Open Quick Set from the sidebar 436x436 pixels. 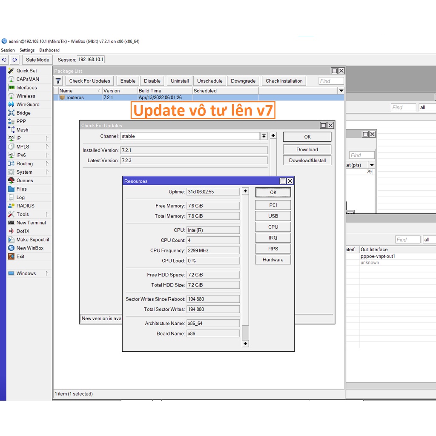point(26,71)
